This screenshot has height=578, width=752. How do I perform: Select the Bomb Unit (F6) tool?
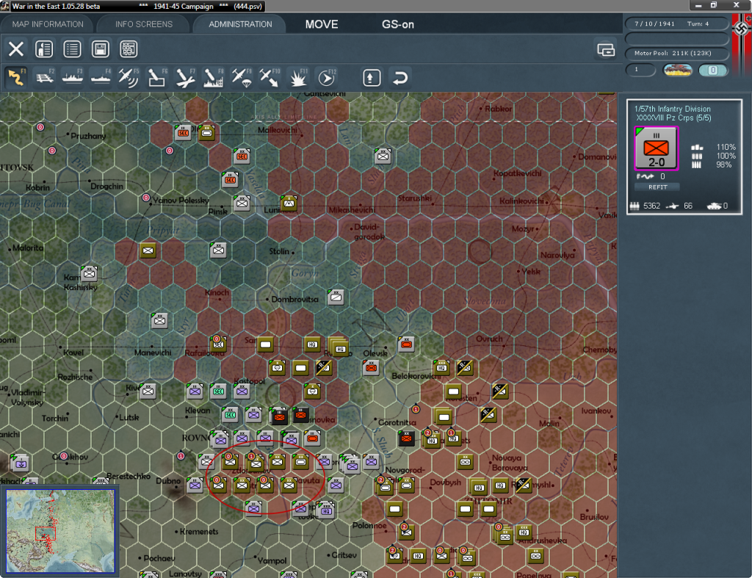157,78
